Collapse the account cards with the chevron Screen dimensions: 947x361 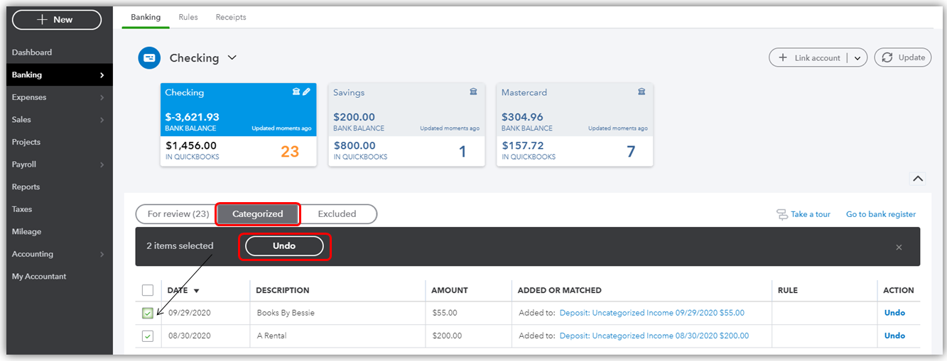tap(918, 179)
